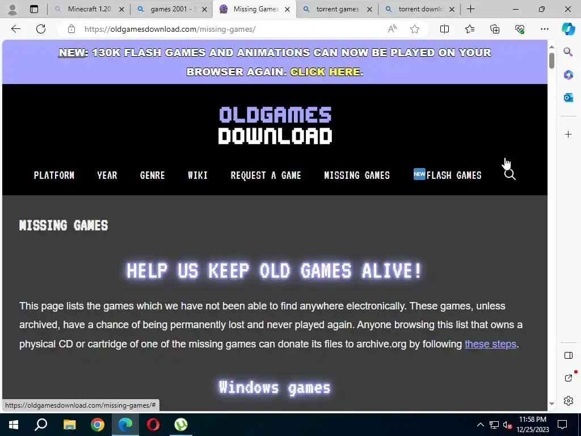Switch to the torrent download tab

420,9
